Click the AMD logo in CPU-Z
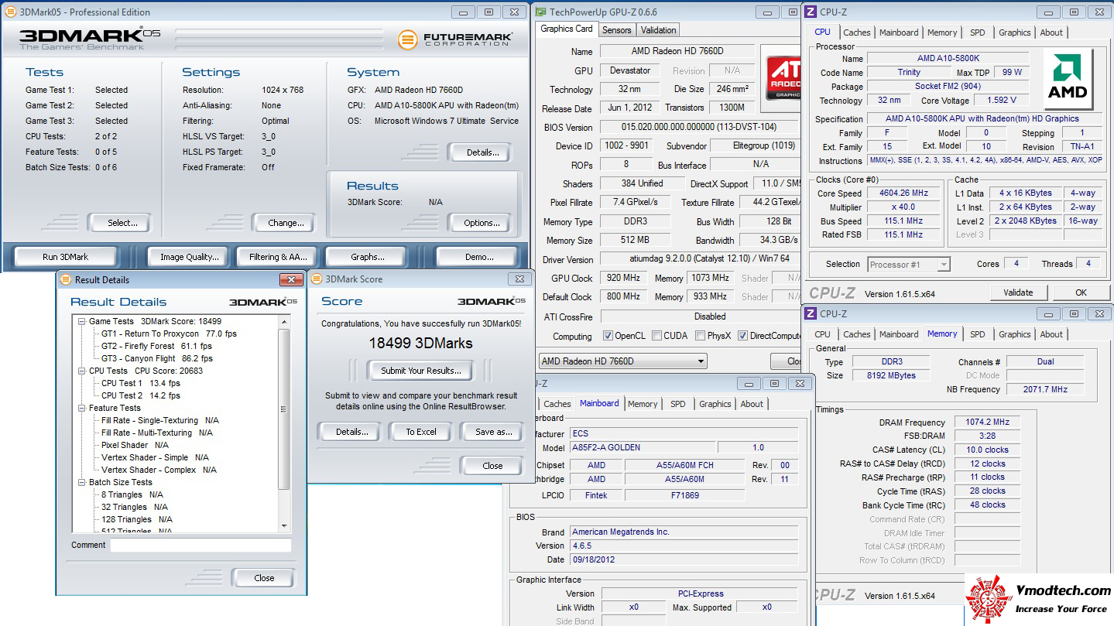 1067,80
